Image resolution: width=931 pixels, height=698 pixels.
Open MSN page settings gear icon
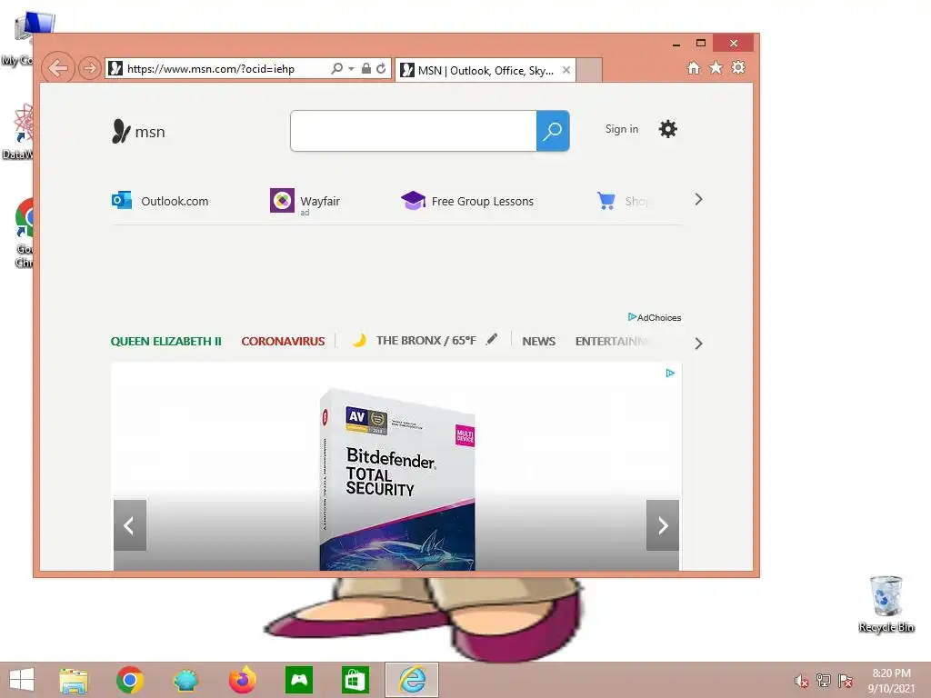click(x=668, y=129)
